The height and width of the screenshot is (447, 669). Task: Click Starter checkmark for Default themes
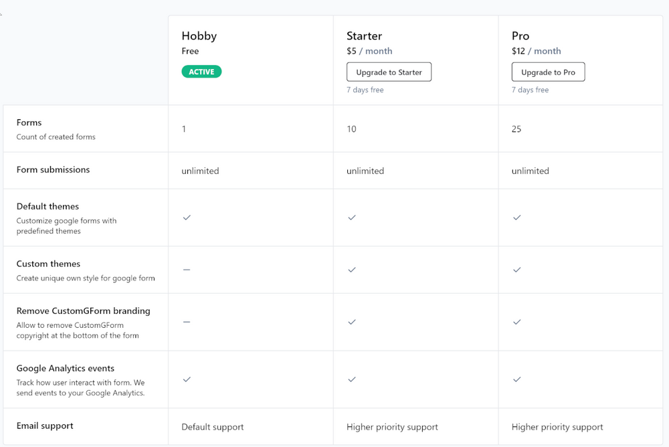pos(352,217)
